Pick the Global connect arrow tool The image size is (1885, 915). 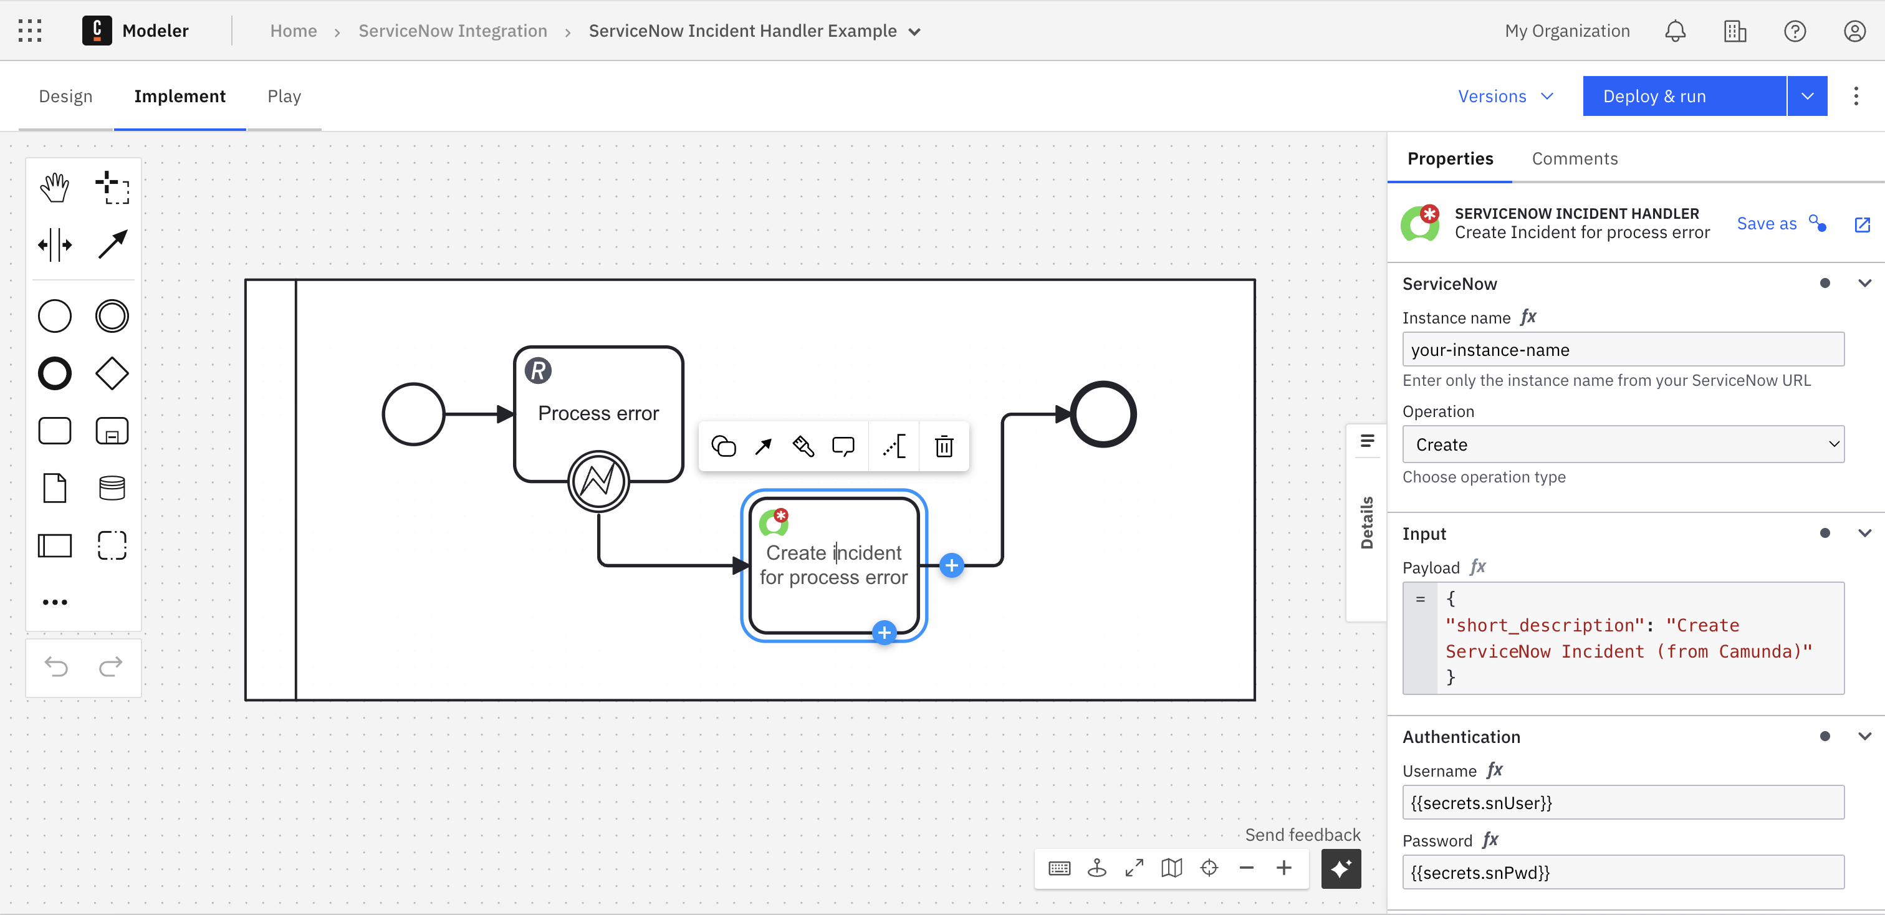pos(112,244)
